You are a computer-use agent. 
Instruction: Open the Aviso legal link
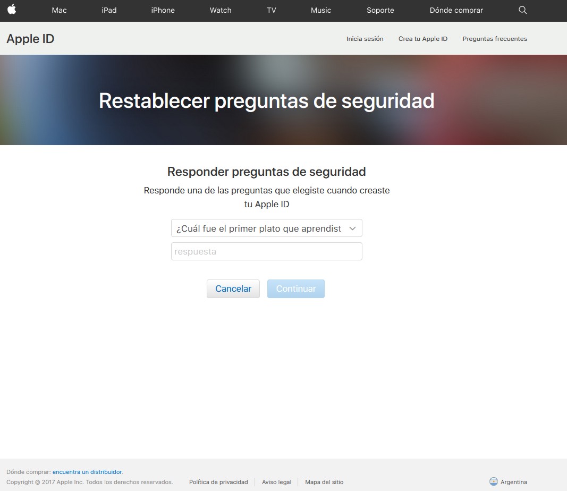point(277,482)
